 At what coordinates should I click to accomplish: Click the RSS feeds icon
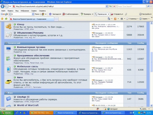coord(115,19)
